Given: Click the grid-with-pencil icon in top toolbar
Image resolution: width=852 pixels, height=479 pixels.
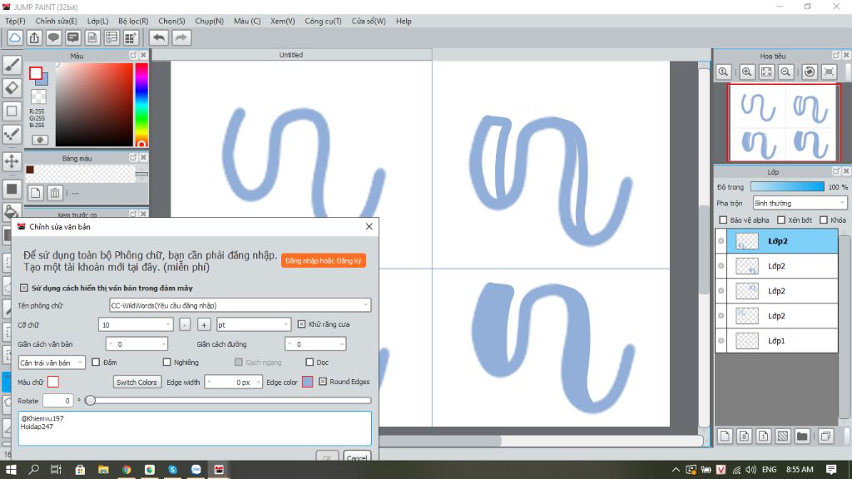Looking at the screenshot, I should (131, 37).
